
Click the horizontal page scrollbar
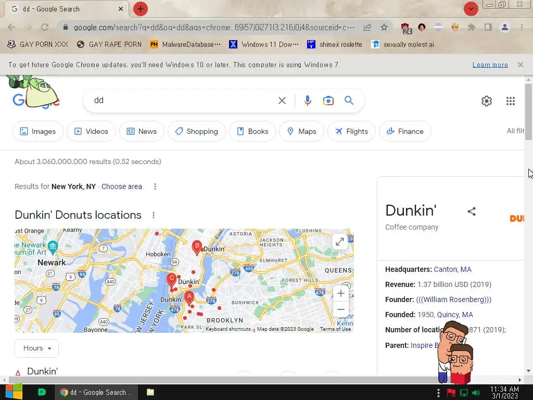[x=262, y=380]
